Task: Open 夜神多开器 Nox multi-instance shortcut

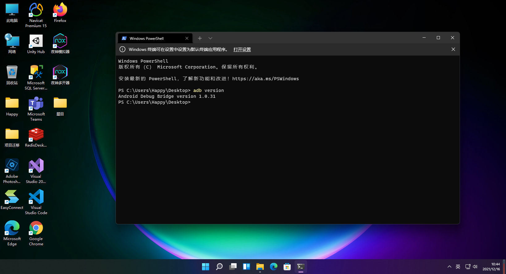Action: [x=60, y=75]
